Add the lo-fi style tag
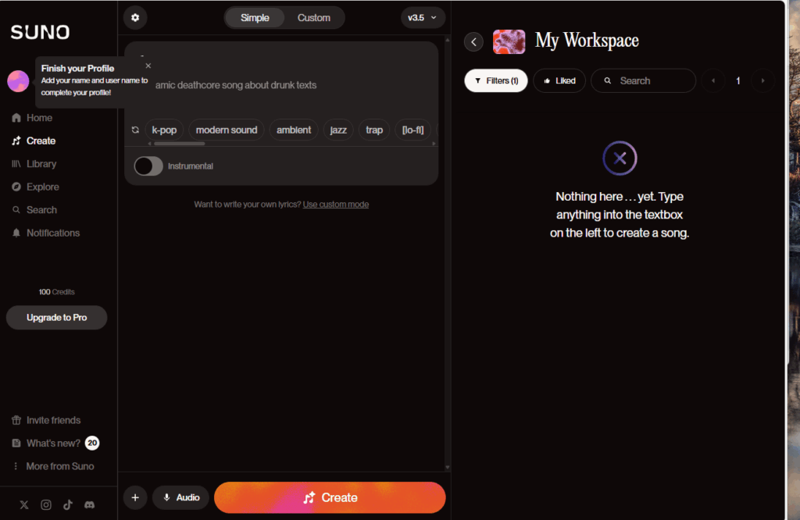 pos(412,130)
